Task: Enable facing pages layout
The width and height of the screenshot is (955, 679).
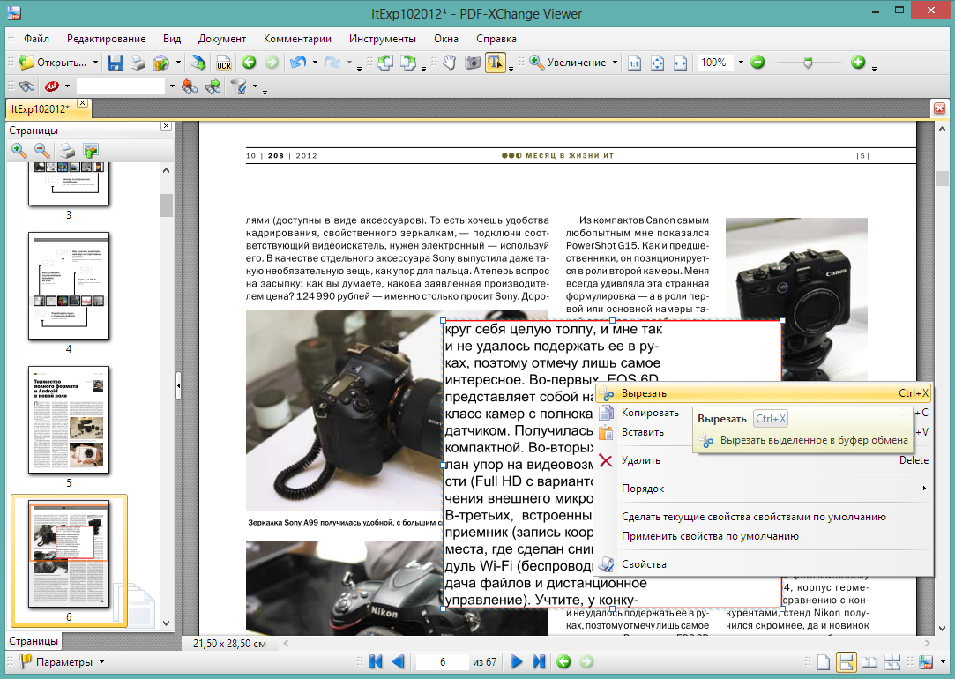Action: point(869,662)
